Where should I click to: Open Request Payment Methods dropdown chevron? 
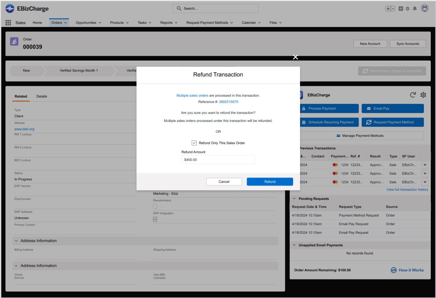coord(232,23)
